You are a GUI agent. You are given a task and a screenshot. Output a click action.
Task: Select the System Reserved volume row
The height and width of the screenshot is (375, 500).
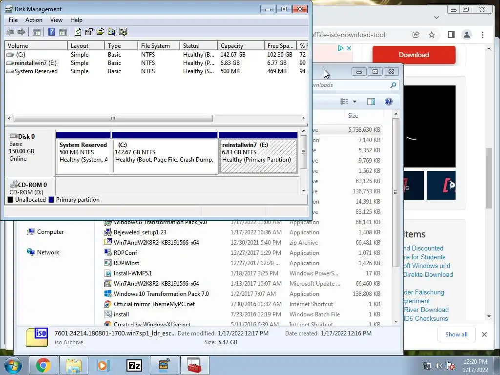pyautogui.click(x=156, y=71)
